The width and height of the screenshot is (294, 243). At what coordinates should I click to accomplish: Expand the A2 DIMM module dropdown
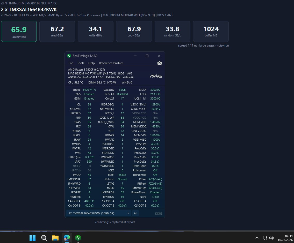[x=99, y=213]
